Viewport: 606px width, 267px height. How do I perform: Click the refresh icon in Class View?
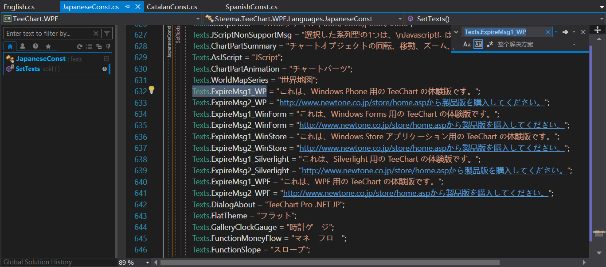coord(80,46)
